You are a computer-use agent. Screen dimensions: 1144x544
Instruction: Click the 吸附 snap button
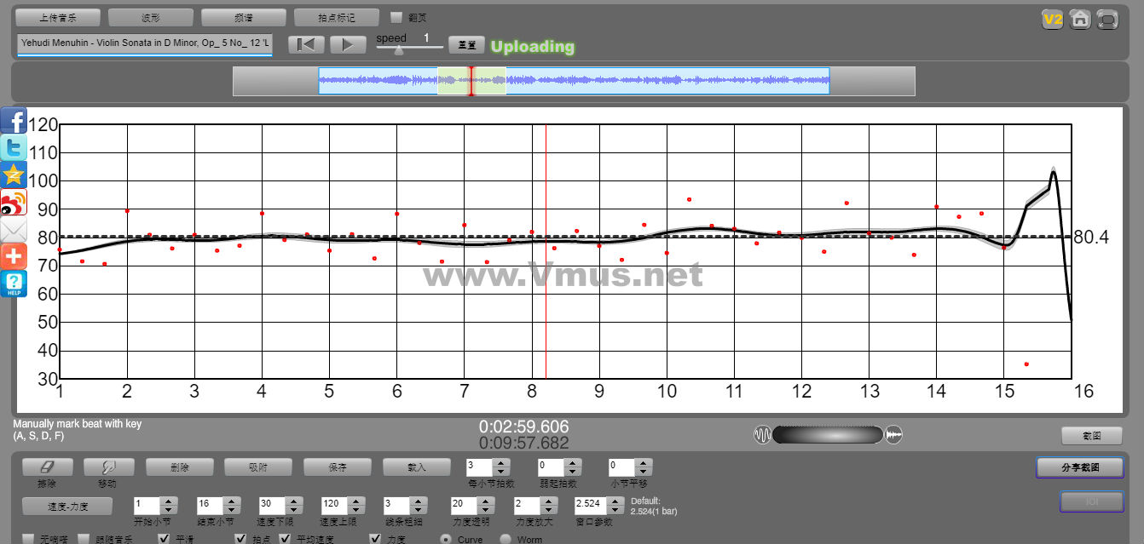(257, 467)
